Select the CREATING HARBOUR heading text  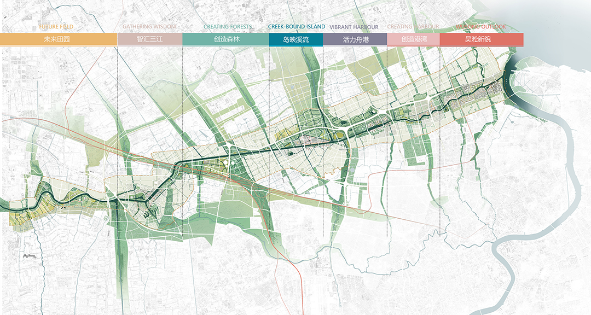(413, 27)
